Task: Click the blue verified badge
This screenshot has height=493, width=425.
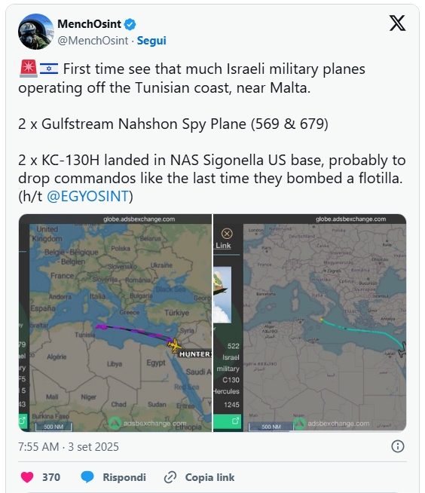Action: coord(130,24)
